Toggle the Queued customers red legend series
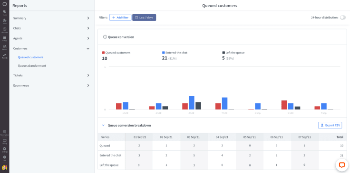The height and width of the screenshot is (173, 350). pos(116,53)
